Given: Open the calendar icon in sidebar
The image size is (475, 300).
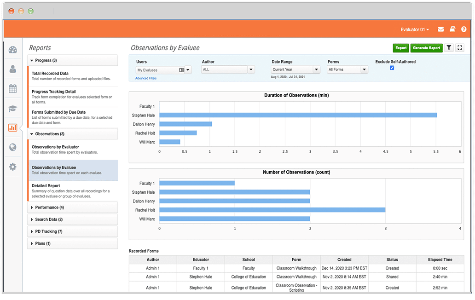Looking at the screenshot, I should [13, 89].
